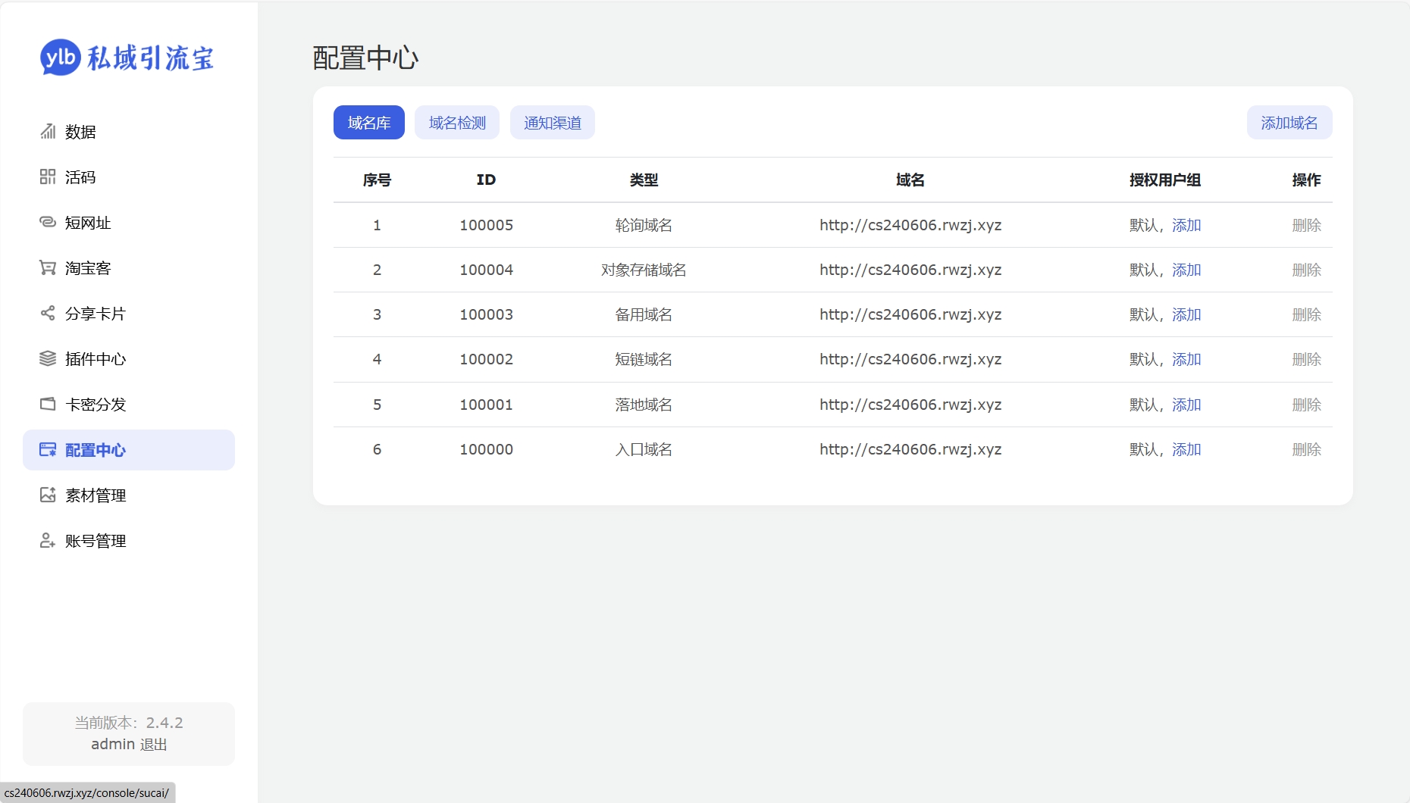The height and width of the screenshot is (803, 1410).
Task: Click 添加 link in the 落地域名 row
Action: click(1186, 405)
